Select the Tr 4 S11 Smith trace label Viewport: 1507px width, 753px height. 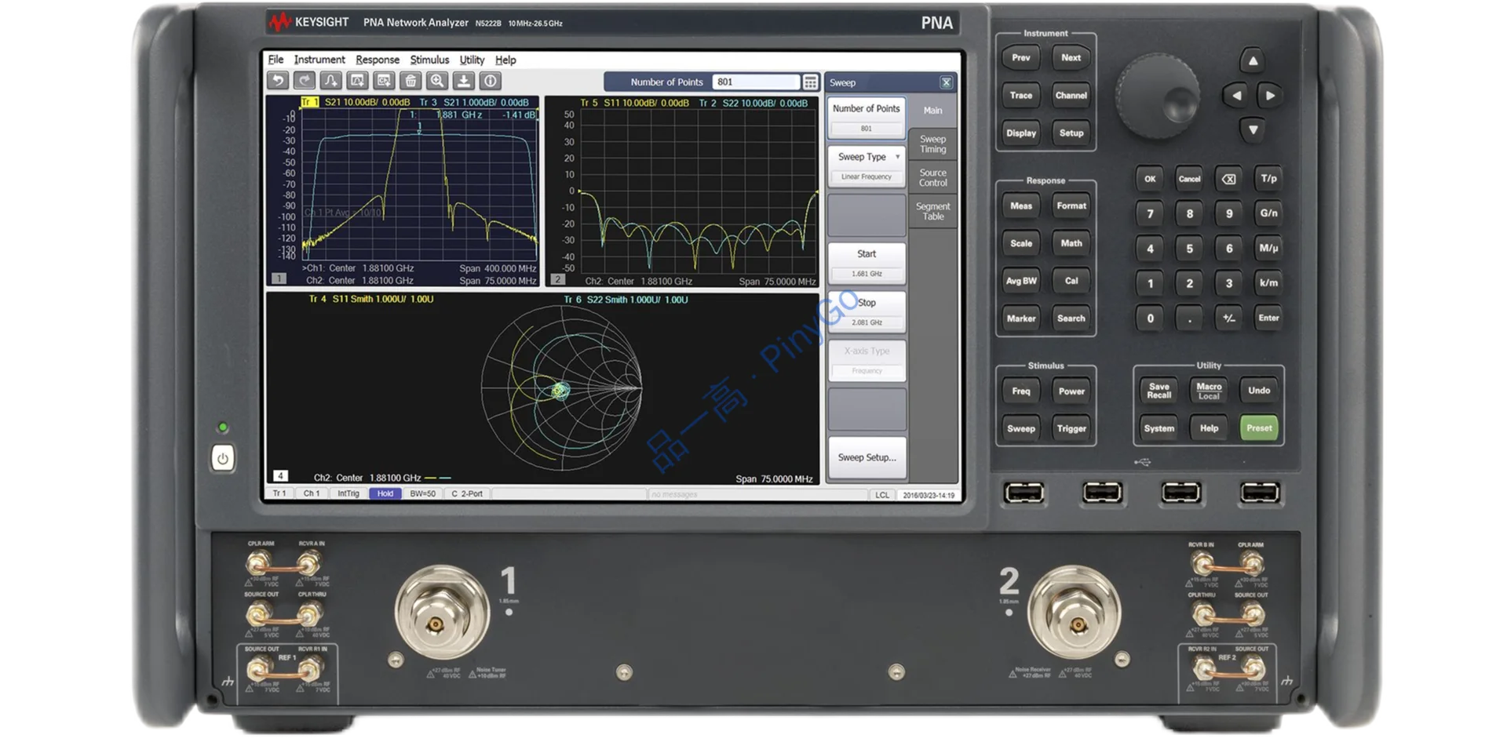(371, 299)
